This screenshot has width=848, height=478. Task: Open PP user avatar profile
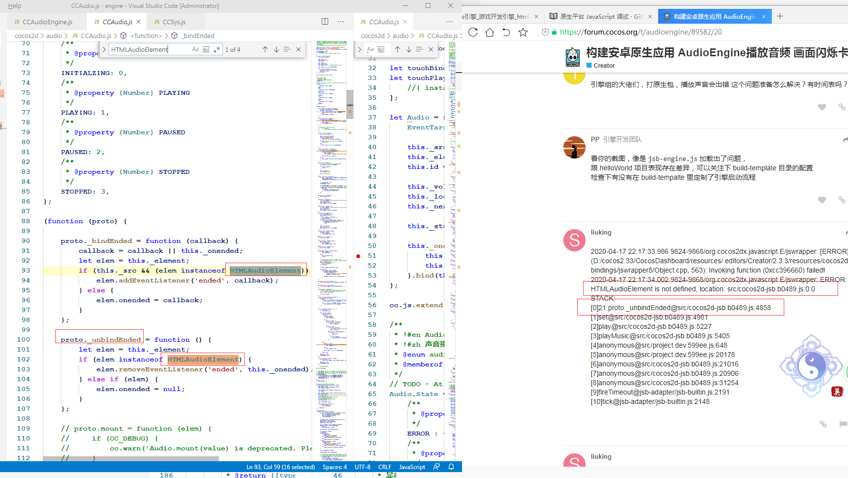pyautogui.click(x=574, y=147)
